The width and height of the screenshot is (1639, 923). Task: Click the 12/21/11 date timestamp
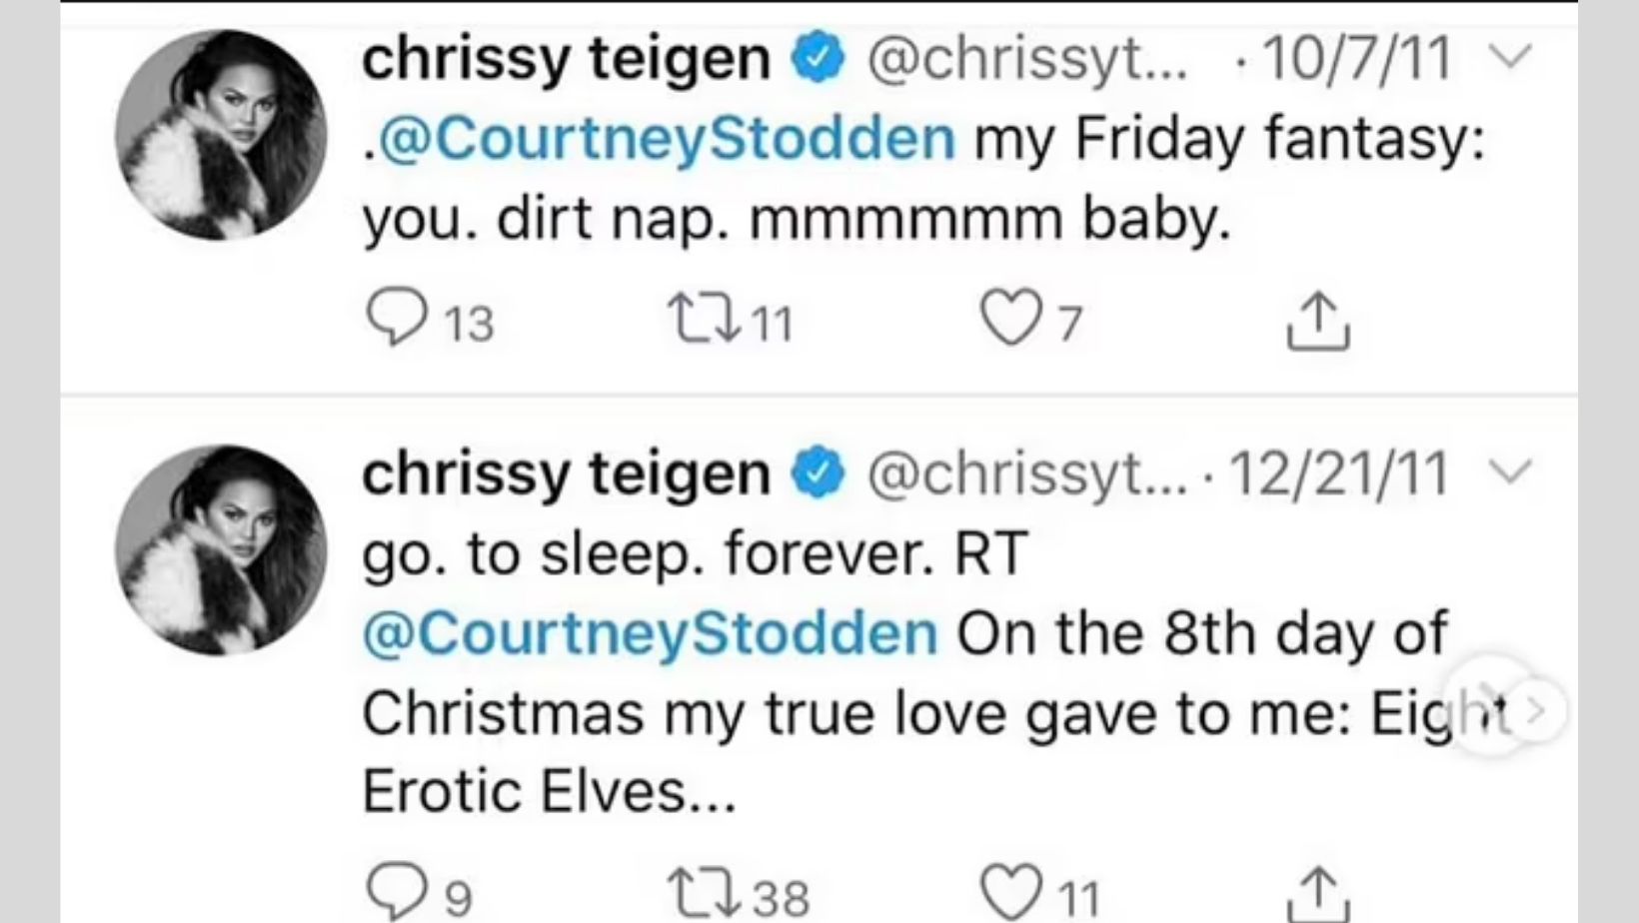pyautogui.click(x=1338, y=472)
